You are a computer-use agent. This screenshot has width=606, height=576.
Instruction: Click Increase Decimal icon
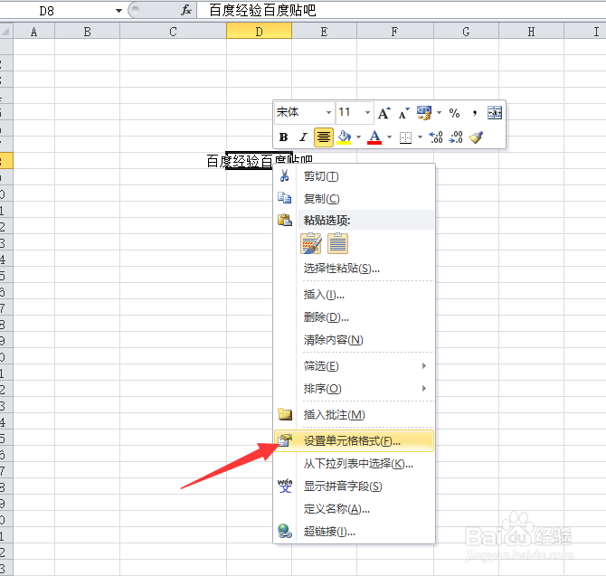[436, 137]
